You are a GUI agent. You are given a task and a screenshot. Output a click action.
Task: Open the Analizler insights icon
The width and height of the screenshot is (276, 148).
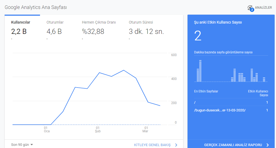pos(250,8)
